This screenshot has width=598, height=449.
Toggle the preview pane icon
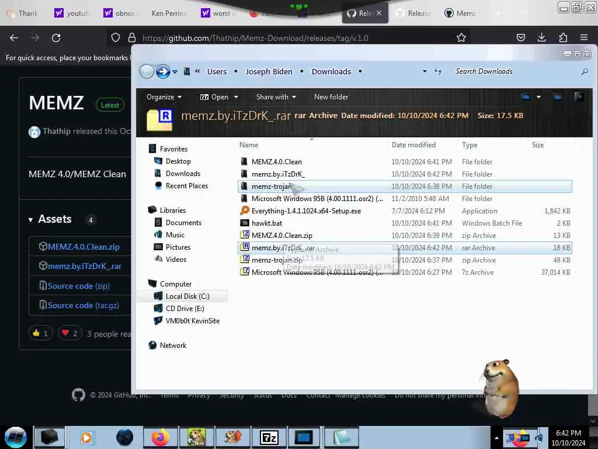558,97
